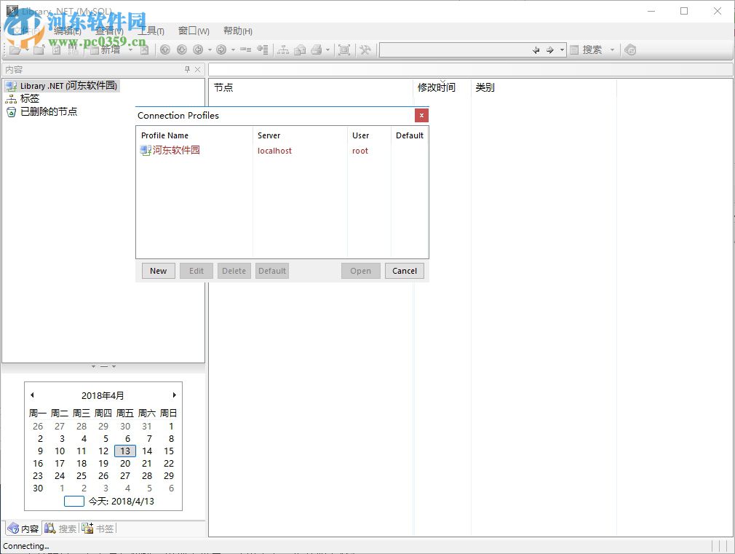The width and height of the screenshot is (735, 554).
Task: Open a file using the open folder icon
Action: click(16, 50)
